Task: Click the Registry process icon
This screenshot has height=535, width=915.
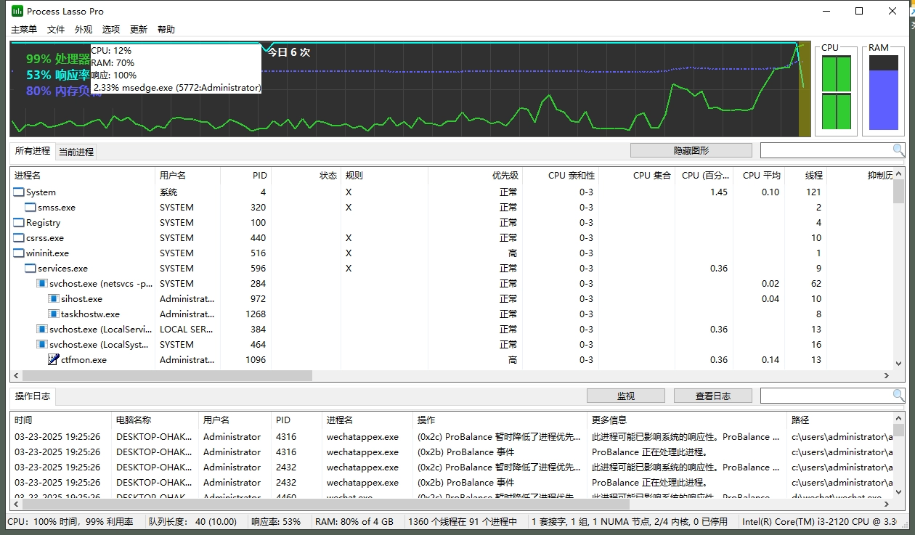Action: tap(19, 223)
